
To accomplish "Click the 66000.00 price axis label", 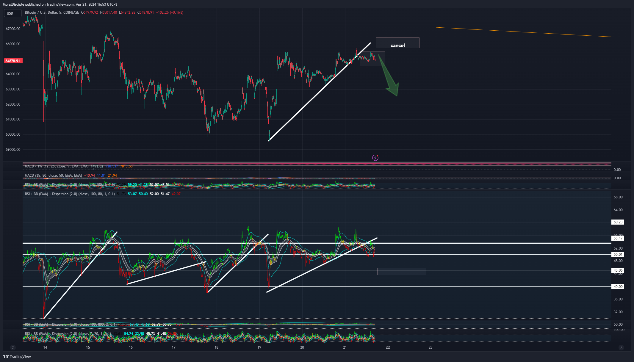I will pos(13,44).
